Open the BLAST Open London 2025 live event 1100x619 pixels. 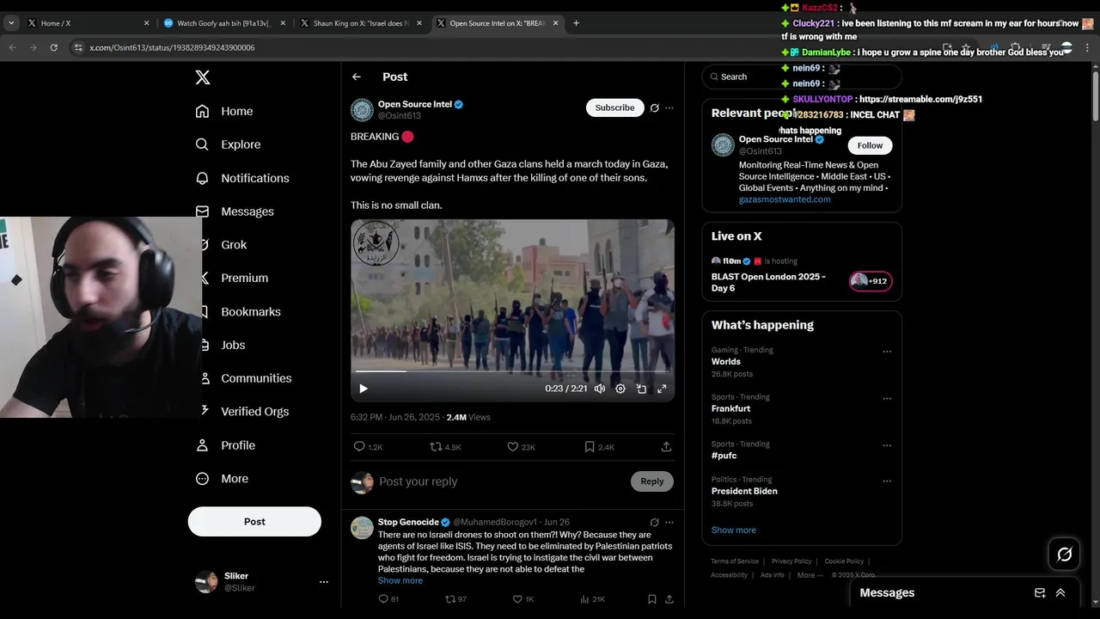point(768,282)
